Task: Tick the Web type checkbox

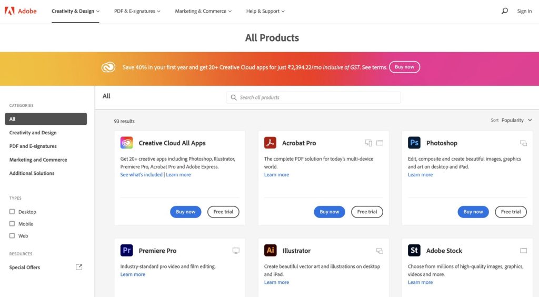Action: (x=12, y=236)
